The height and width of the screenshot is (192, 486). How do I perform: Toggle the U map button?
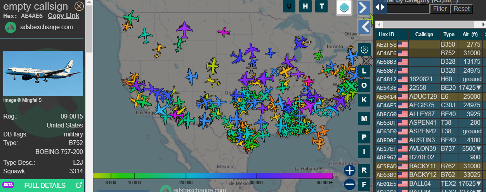tap(289, 6)
